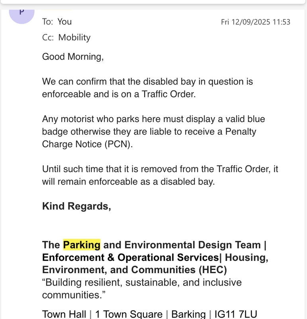Click the bold "Kind Regards," sign-off
Image resolution: width=307 pixels, height=319 pixels.
[x=76, y=206]
